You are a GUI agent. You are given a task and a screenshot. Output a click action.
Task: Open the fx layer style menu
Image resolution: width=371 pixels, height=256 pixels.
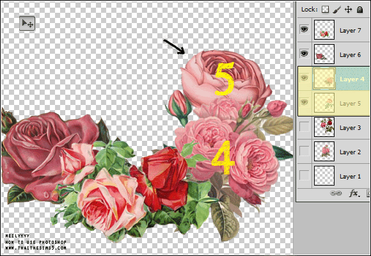354,193
